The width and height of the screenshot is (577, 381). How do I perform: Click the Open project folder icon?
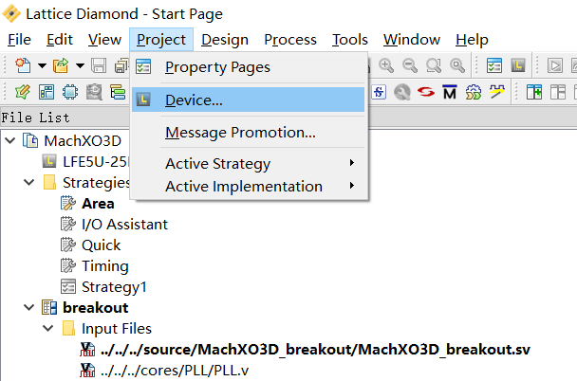point(61,65)
